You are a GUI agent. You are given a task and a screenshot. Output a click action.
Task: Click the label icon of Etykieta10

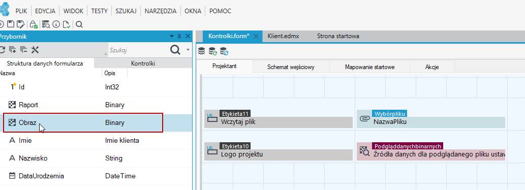pyautogui.click(x=212, y=150)
